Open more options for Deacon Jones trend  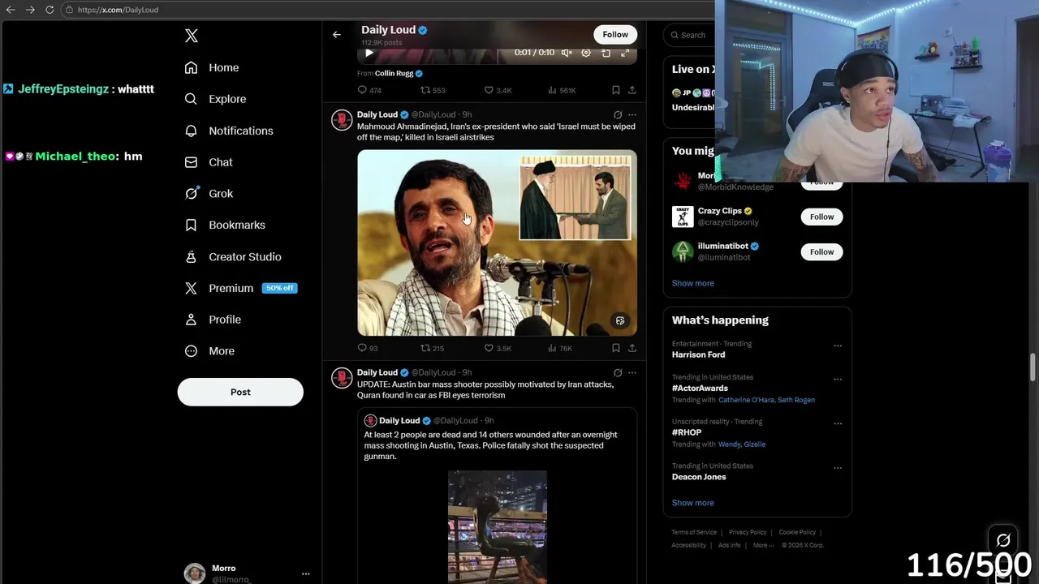click(x=838, y=468)
